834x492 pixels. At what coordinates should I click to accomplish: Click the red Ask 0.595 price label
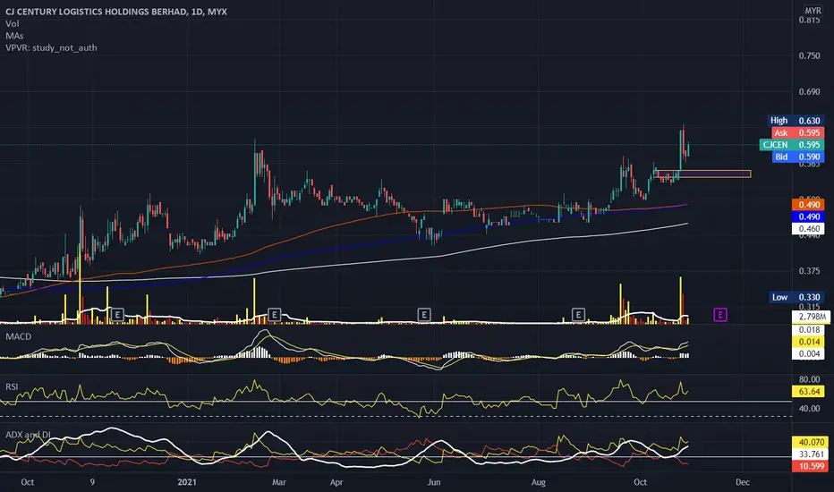(797, 133)
